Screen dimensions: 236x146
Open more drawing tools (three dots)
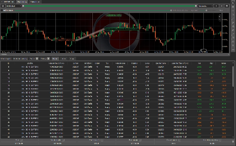233,49
